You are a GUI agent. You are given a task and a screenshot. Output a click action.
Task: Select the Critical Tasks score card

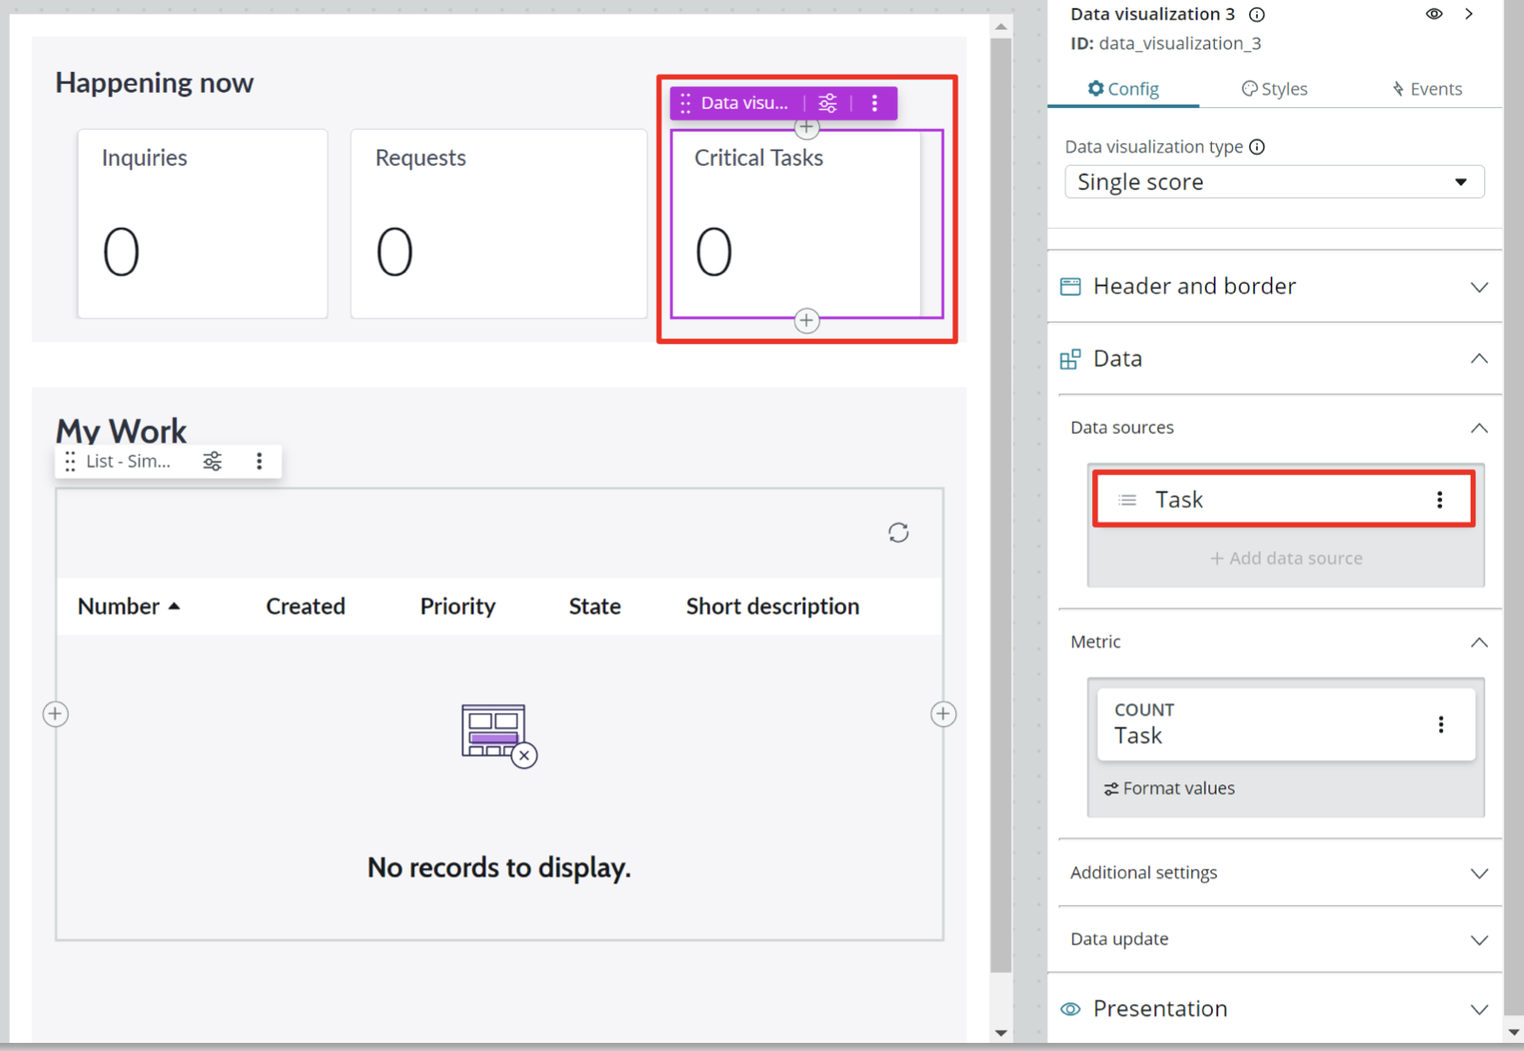coord(807,224)
